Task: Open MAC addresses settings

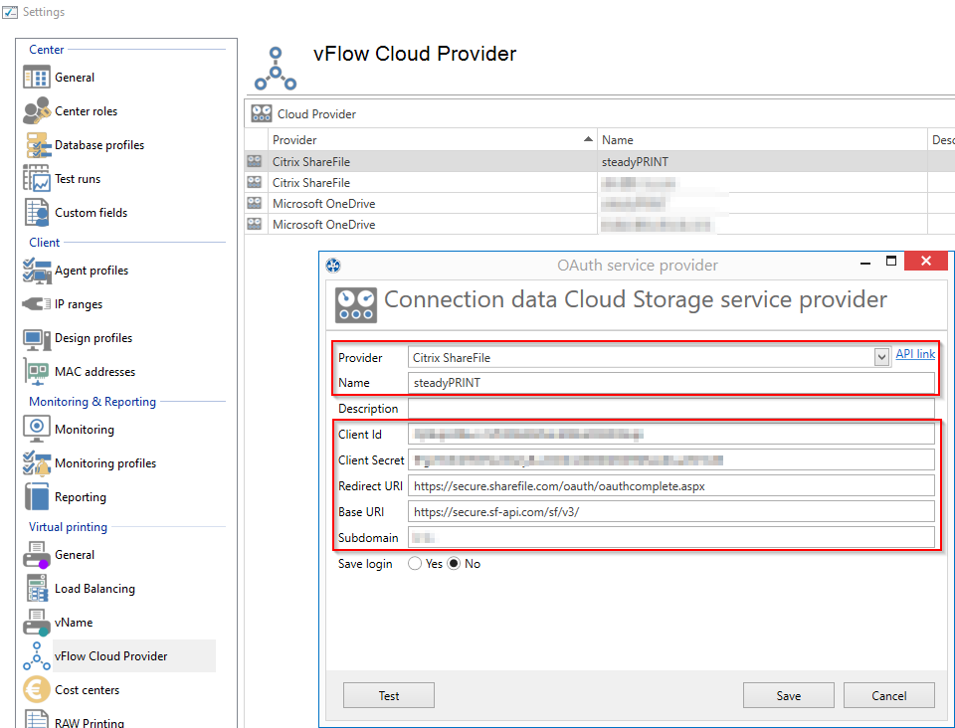Action: (95, 372)
